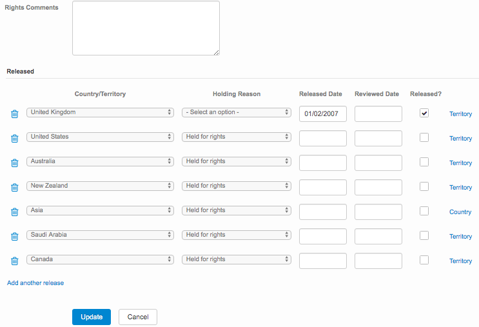Viewport: 479px width, 327px height.
Task: Click the Asia reviewed date field
Action: tap(378, 212)
